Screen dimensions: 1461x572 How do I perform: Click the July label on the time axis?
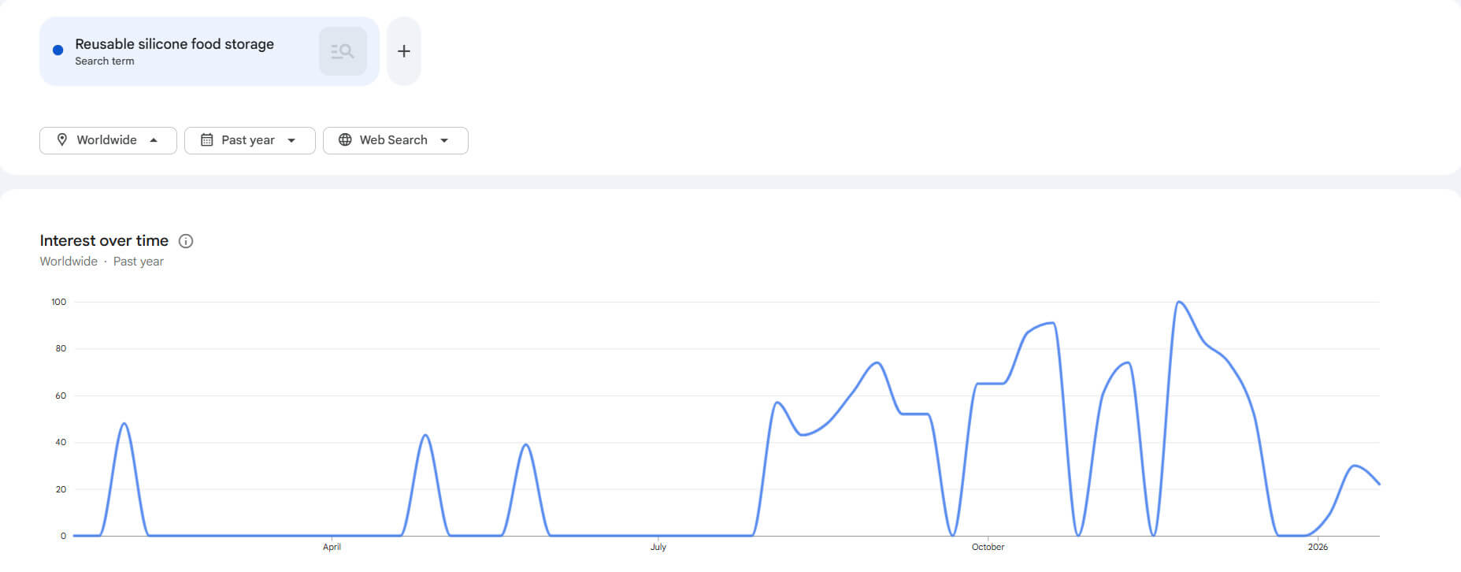658,547
